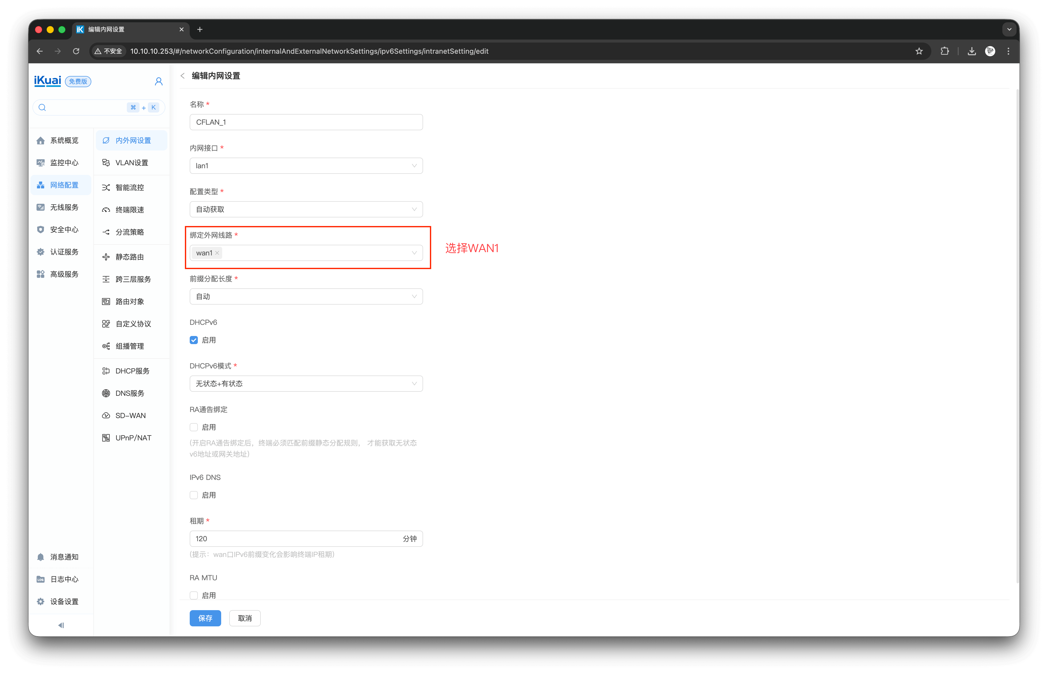1048x674 pixels.
Task: Collapse the sidebar using bottom arrow icon
Action: tap(61, 625)
